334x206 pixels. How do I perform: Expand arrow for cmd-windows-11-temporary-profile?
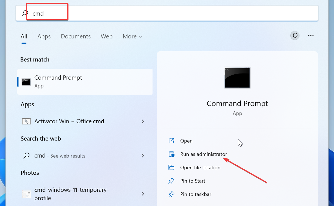click(x=143, y=194)
